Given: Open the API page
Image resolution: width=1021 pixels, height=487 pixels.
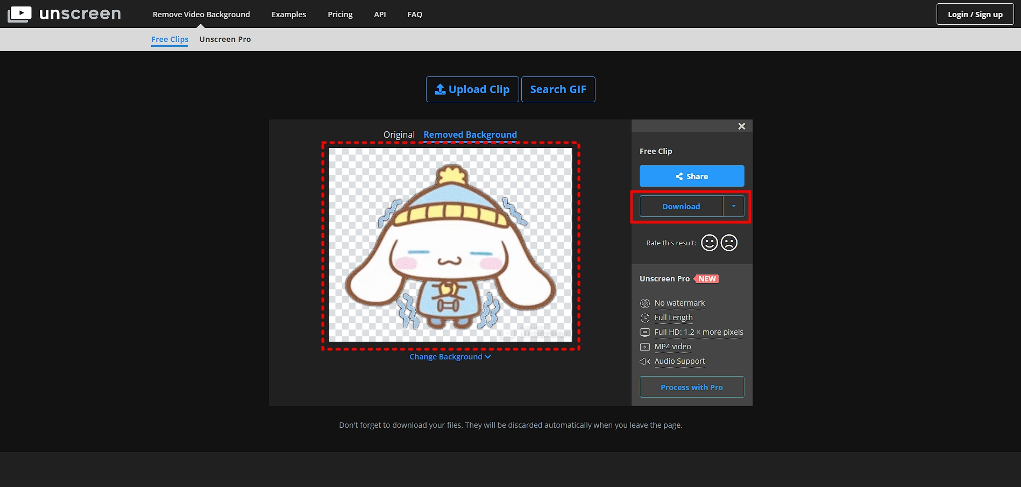Looking at the screenshot, I should (380, 15).
